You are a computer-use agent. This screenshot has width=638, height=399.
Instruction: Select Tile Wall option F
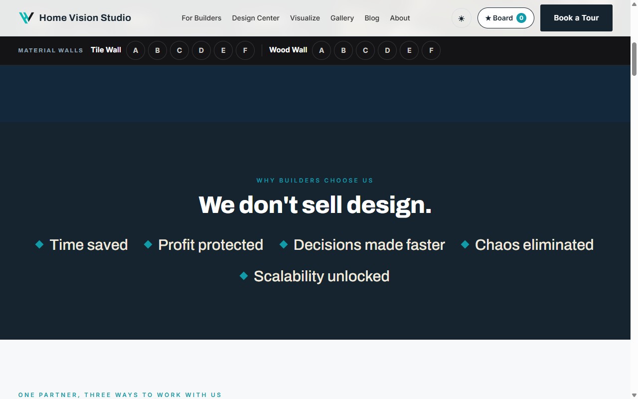(245, 50)
